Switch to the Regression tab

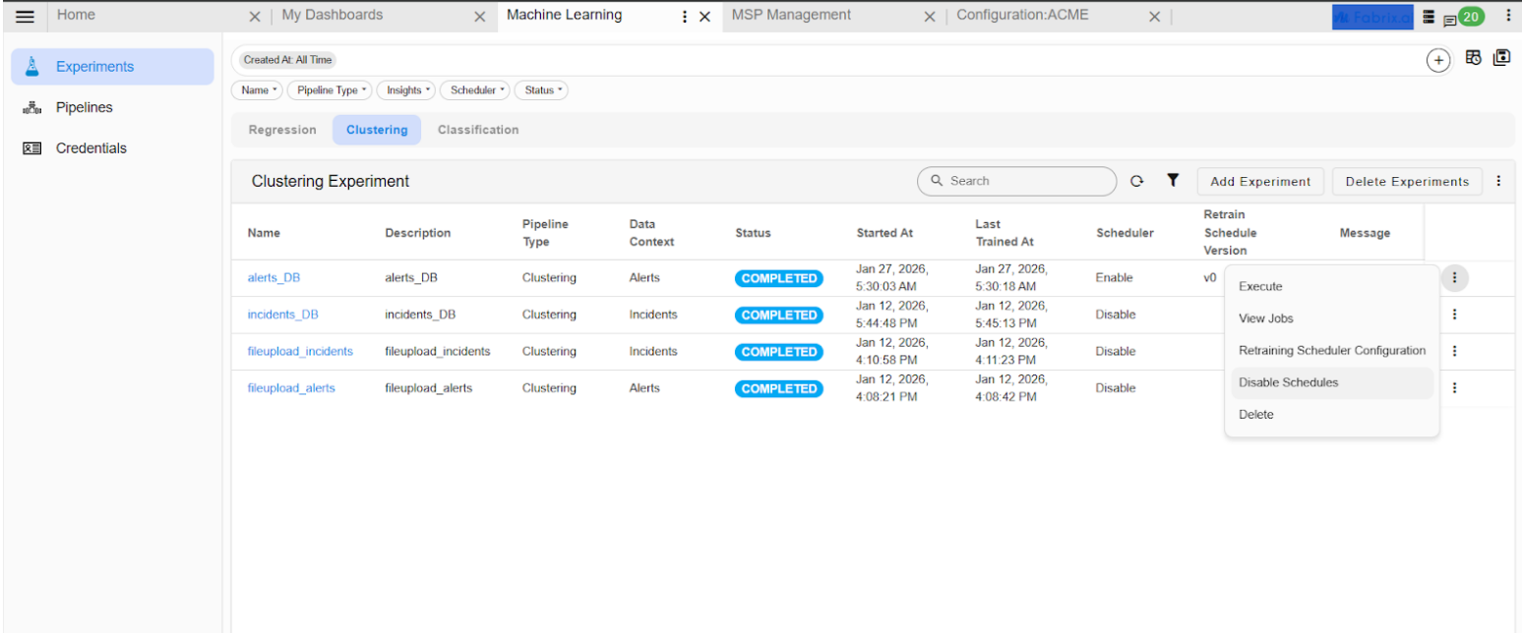point(282,129)
